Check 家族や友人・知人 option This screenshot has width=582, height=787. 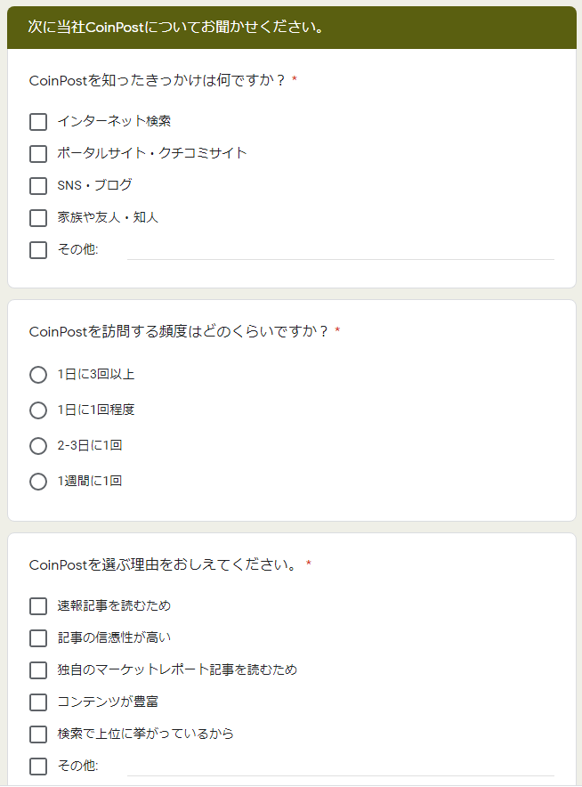pyautogui.click(x=38, y=218)
